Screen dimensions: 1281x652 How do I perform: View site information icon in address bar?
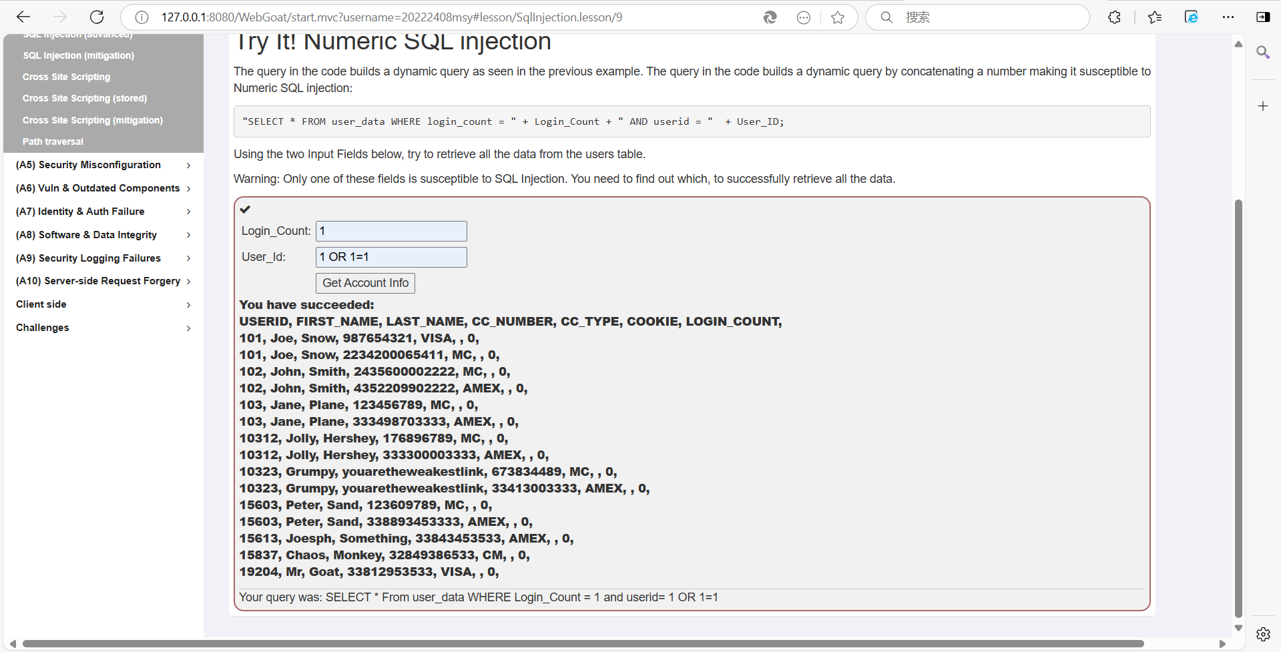142,17
